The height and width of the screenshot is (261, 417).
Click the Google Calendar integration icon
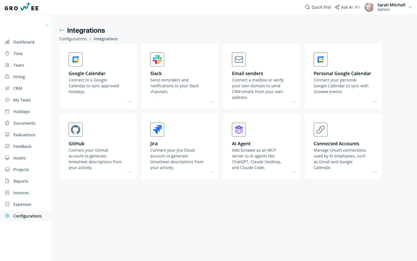pyautogui.click(x=76, y=59)
